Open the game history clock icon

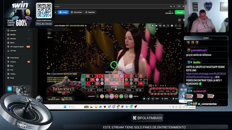pos(168,26)
